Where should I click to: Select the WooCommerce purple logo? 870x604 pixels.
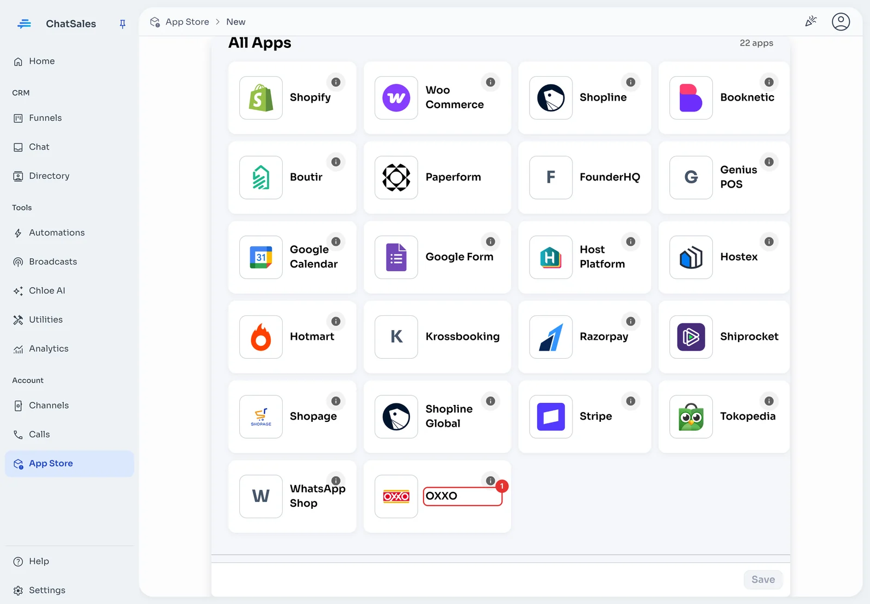tap(396, 98)
